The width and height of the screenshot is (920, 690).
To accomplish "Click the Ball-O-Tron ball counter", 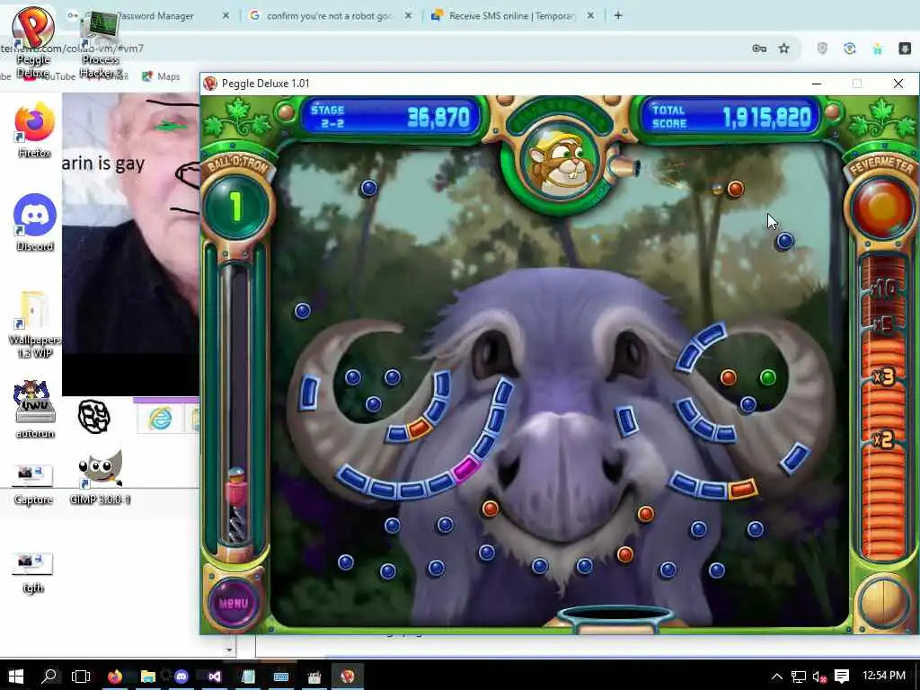I will (x=236, y=207).
